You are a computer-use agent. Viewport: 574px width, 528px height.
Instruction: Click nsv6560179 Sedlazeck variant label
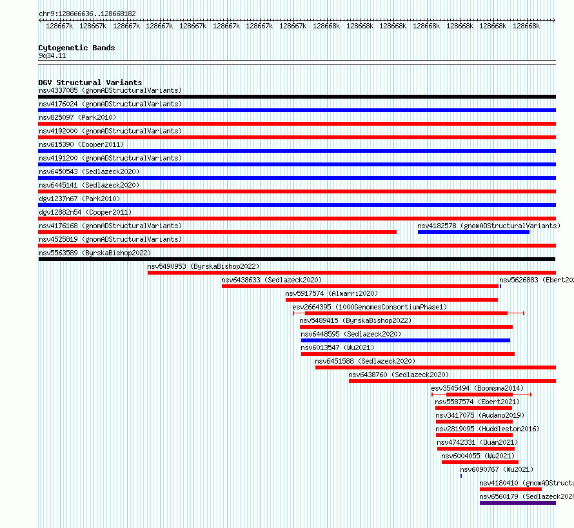[527, 496]
